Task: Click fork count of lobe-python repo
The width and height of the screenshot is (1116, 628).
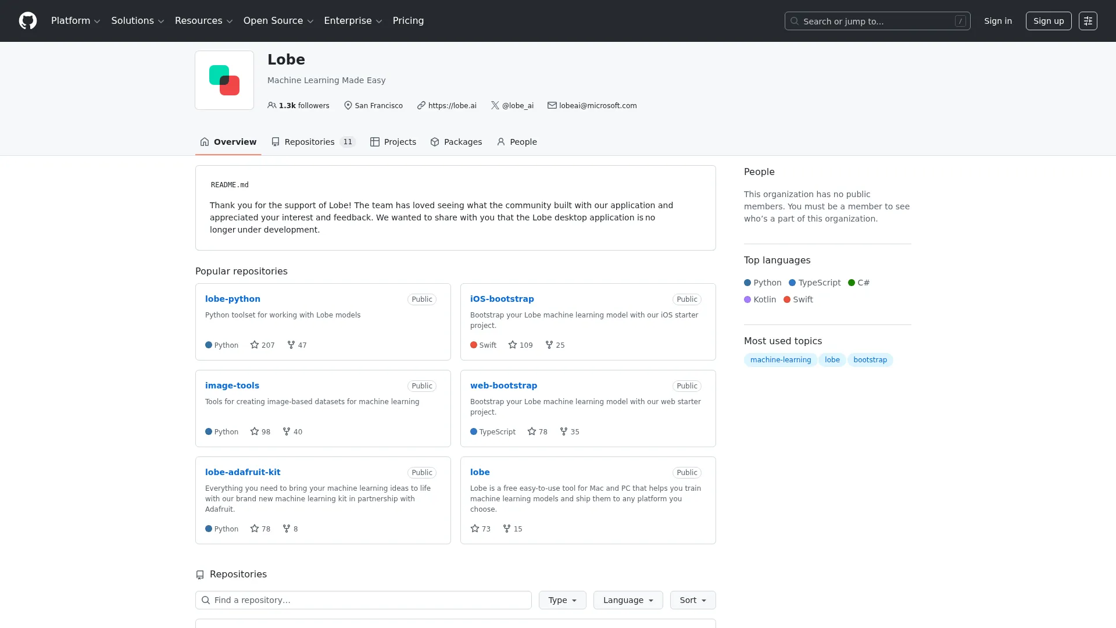Action: [297, 345]
